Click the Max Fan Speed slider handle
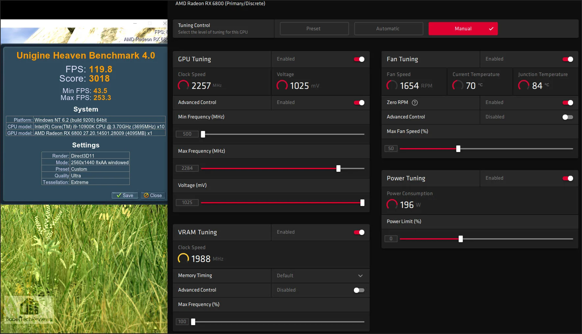 (x=458, y=149)
